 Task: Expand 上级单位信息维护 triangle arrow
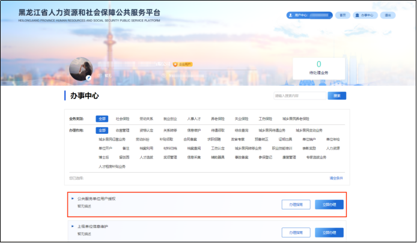click(x=73, y=226)
